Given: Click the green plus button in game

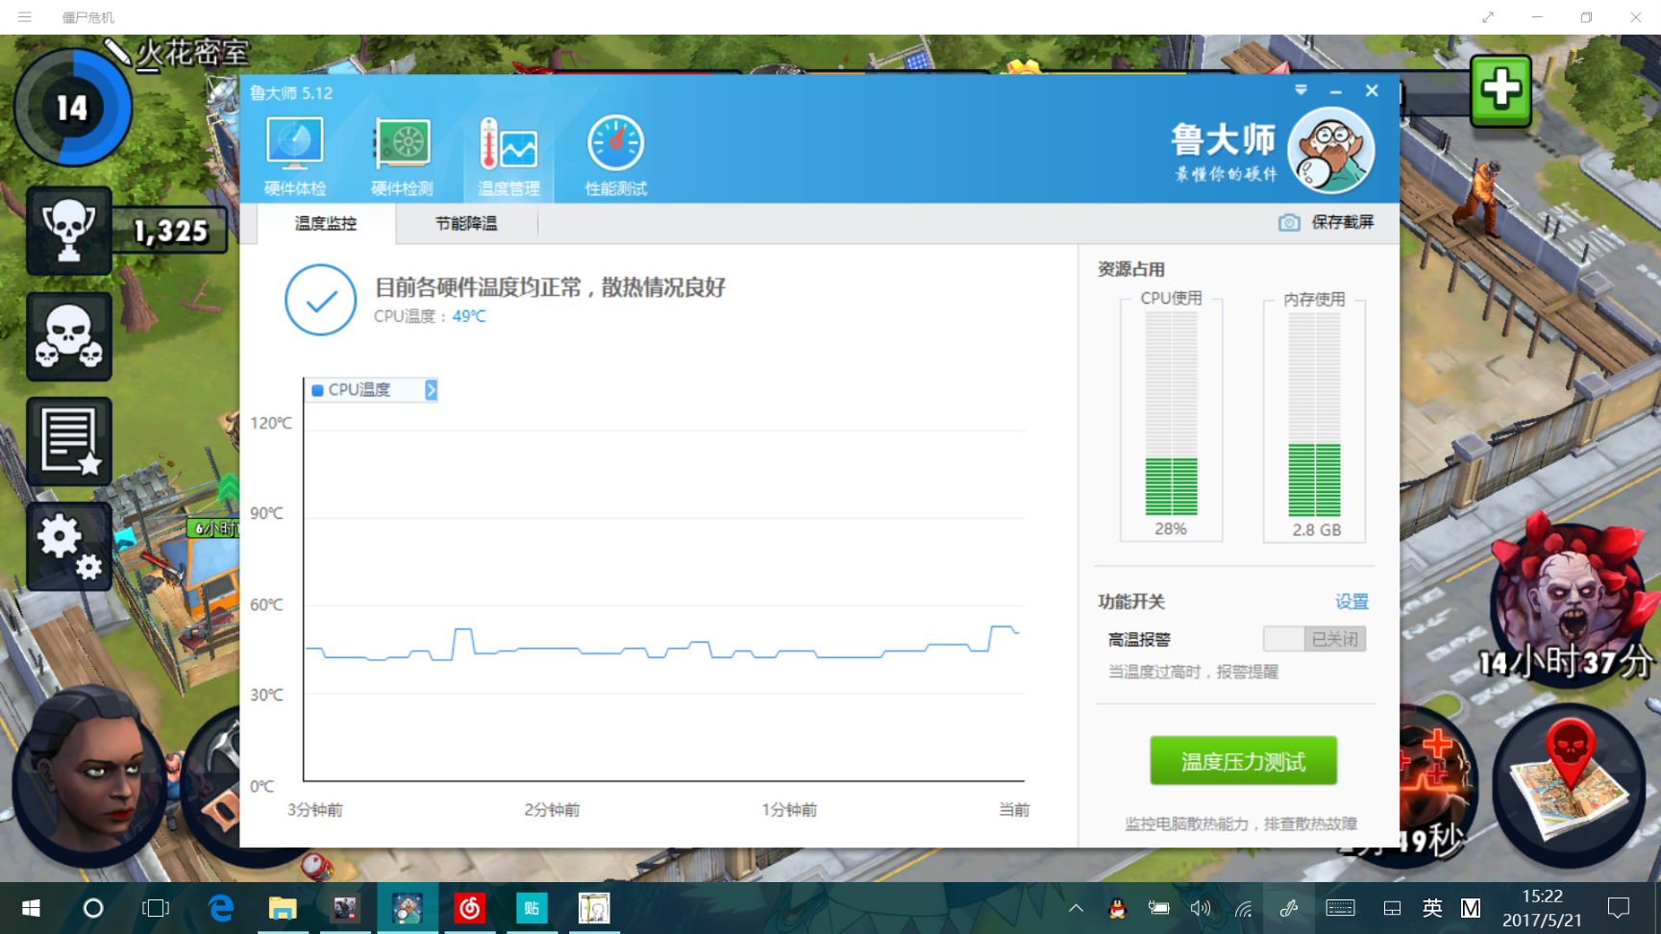Looking at the screenshot, I should pos(1500,90).
